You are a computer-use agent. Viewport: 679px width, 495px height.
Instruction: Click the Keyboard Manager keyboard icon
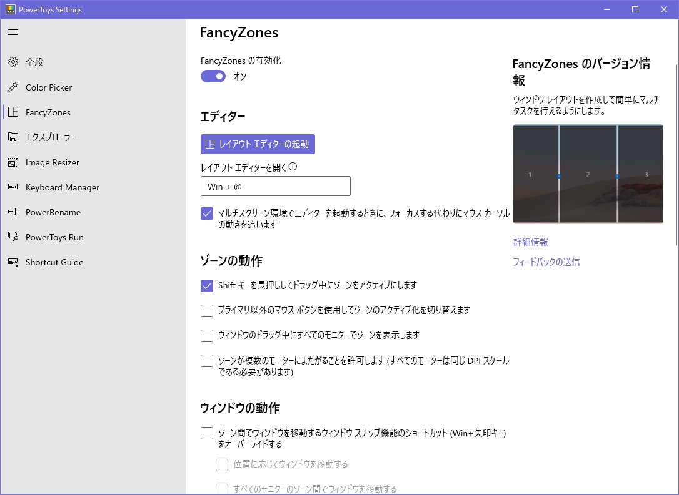13,187
